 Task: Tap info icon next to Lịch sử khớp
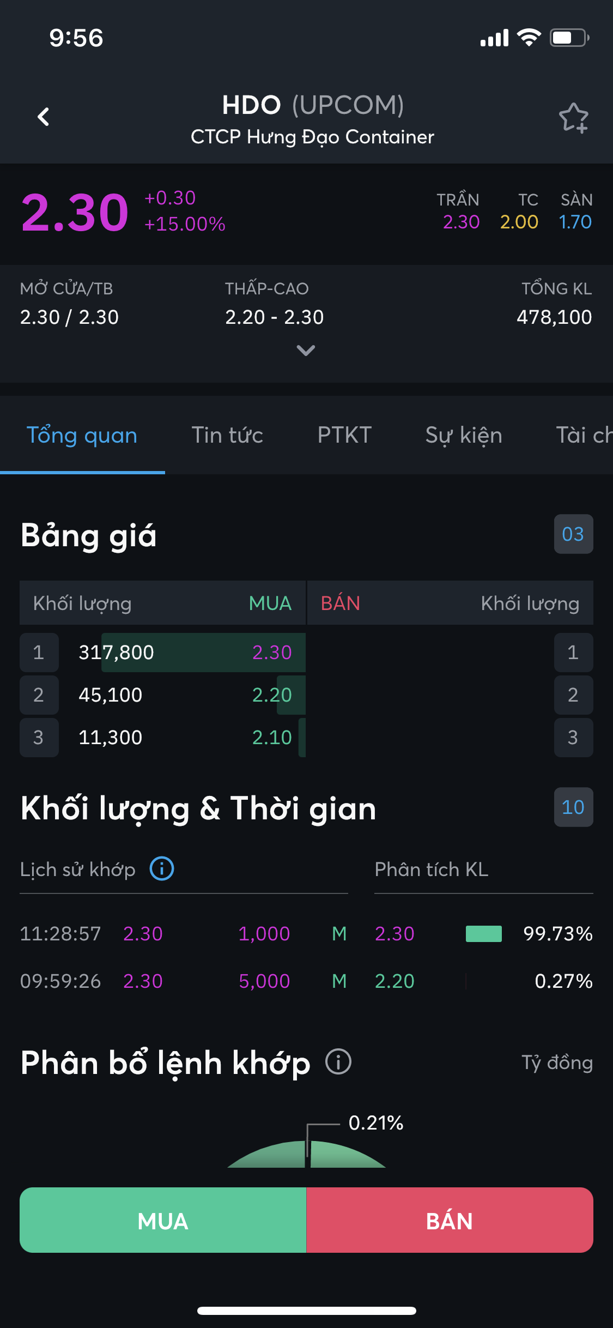(x=162, y=868)
